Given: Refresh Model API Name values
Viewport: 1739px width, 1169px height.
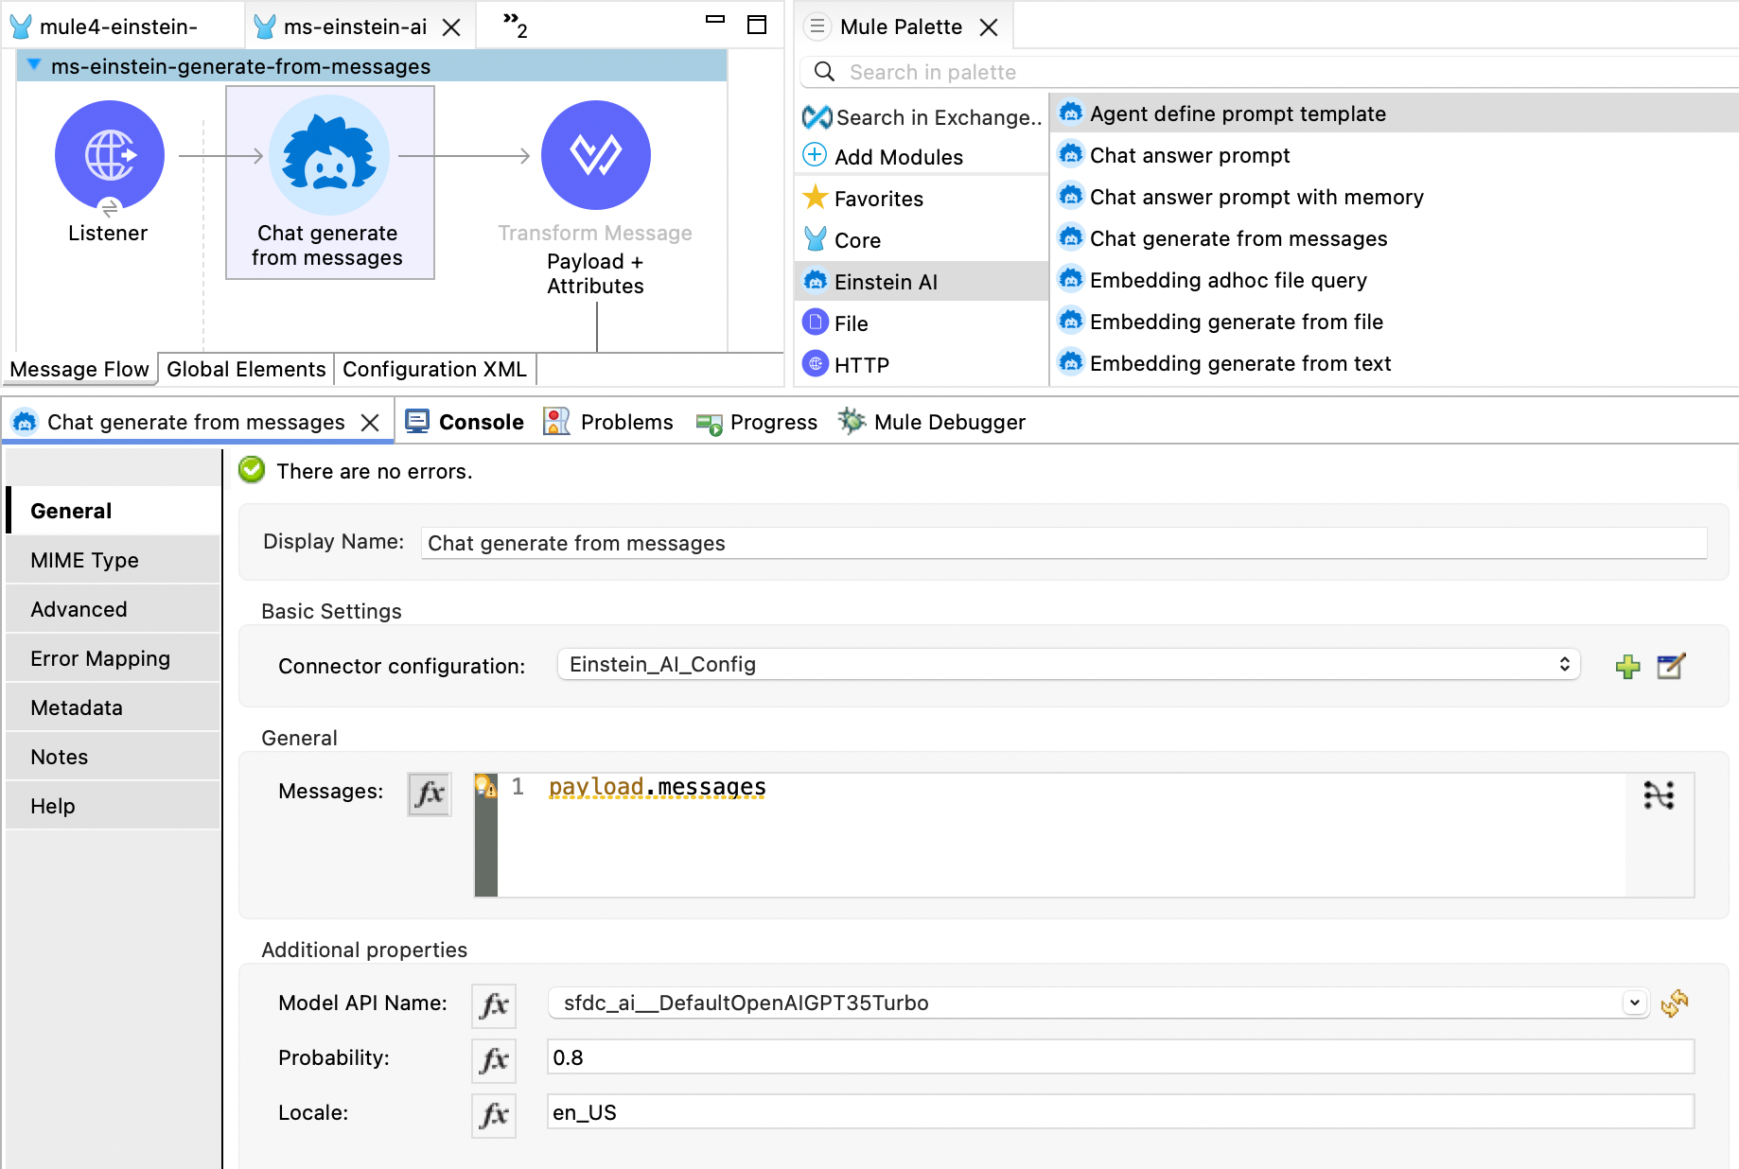Looking at the screenshot, I should (x=1674, y=1003).
